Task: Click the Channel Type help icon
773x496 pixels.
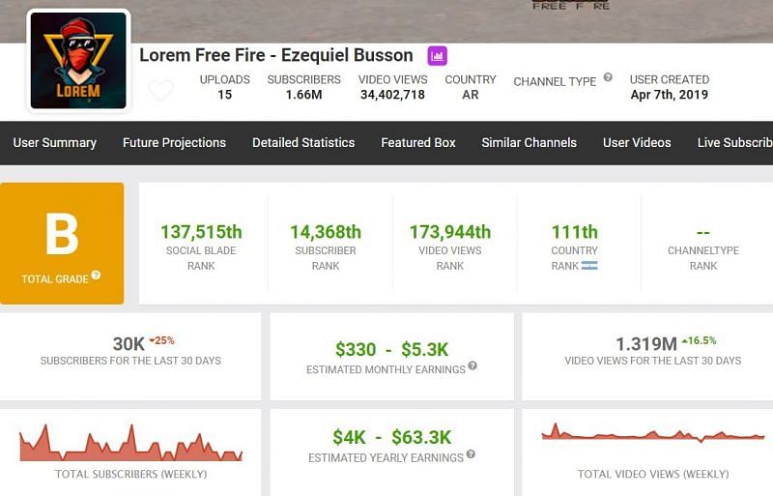Action: point(608,77)
